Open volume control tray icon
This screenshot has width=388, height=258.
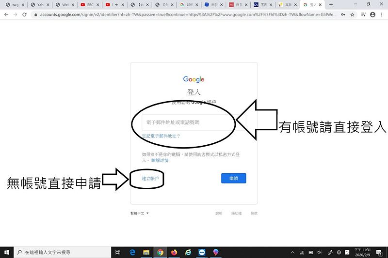pos(320,252)
